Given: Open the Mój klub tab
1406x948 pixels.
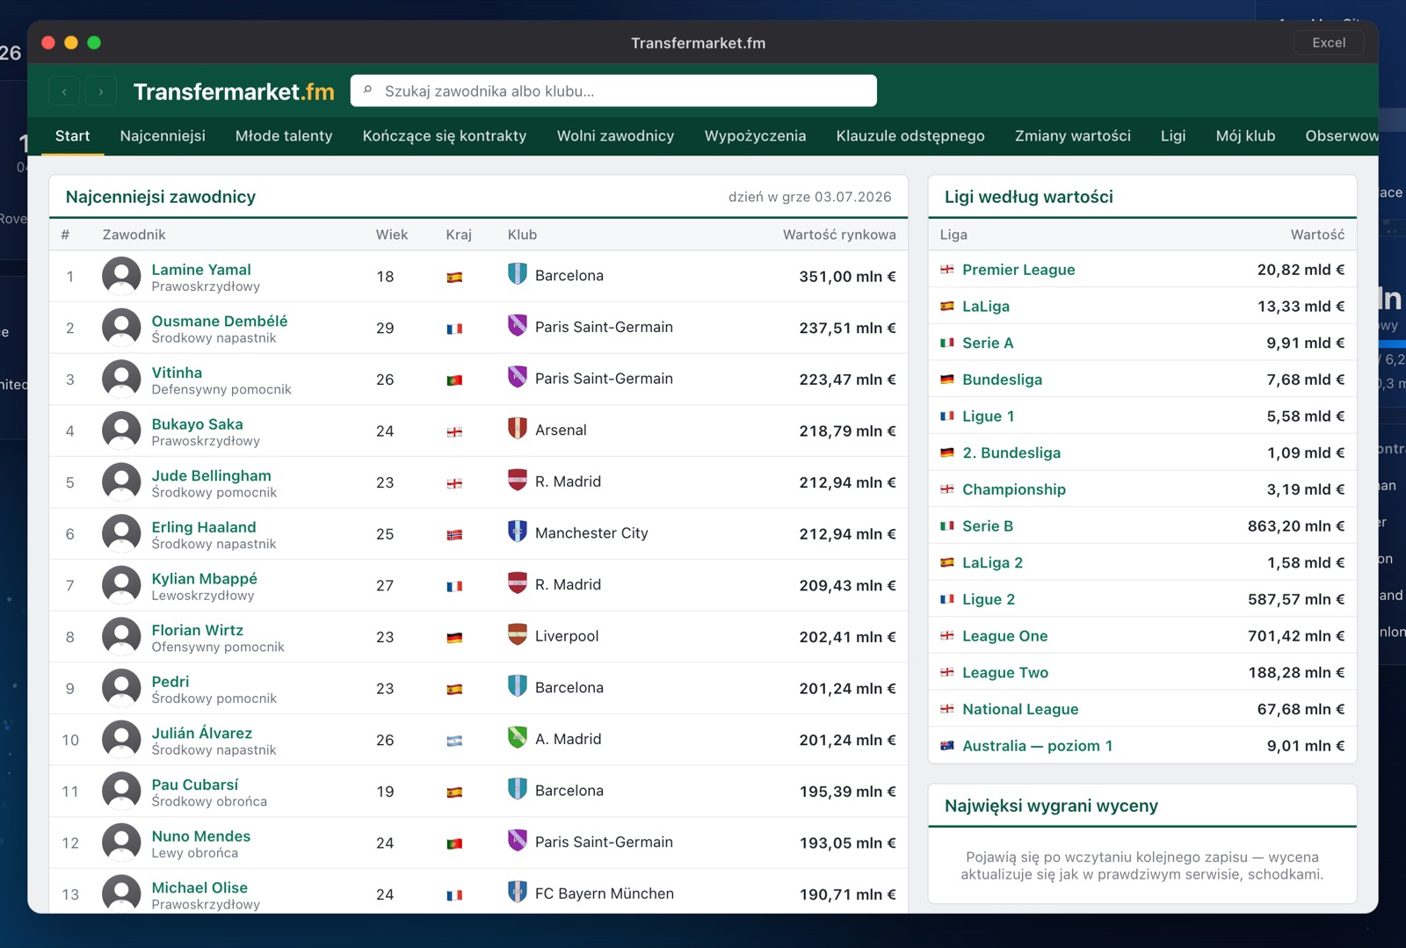Looking at the screenshot, I should point(1245,136).
